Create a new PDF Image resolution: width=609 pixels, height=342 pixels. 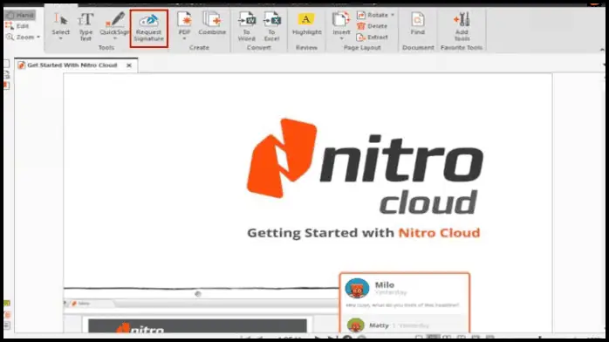click(x=184, y=24)
